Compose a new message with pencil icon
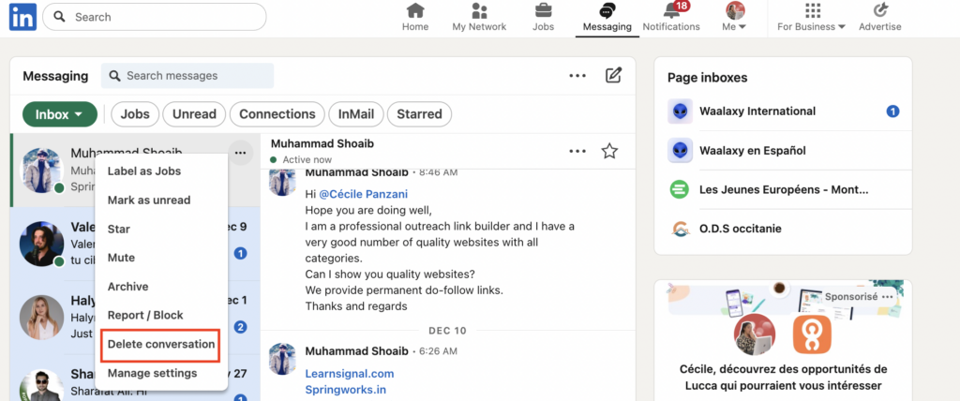Screen dimensions: 960x401 pyautogui.click(x=613, y=76)
